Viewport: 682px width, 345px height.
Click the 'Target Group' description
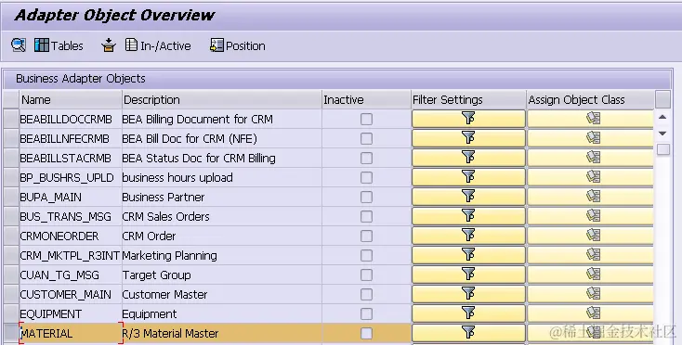click(157, 275)
